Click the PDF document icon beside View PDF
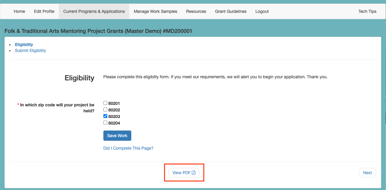 (x=194, y=173)
